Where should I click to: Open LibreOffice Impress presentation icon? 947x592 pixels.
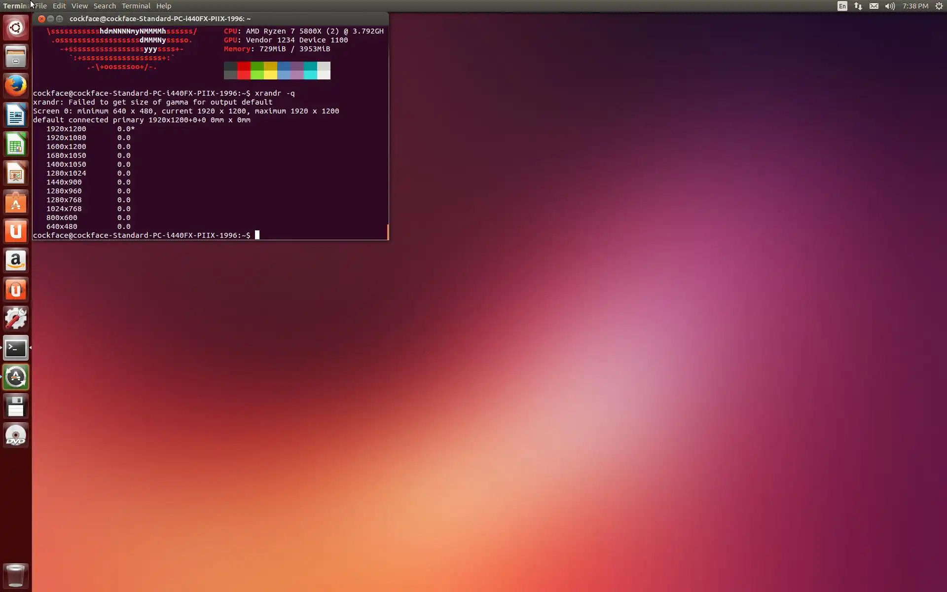click(16, 174)
